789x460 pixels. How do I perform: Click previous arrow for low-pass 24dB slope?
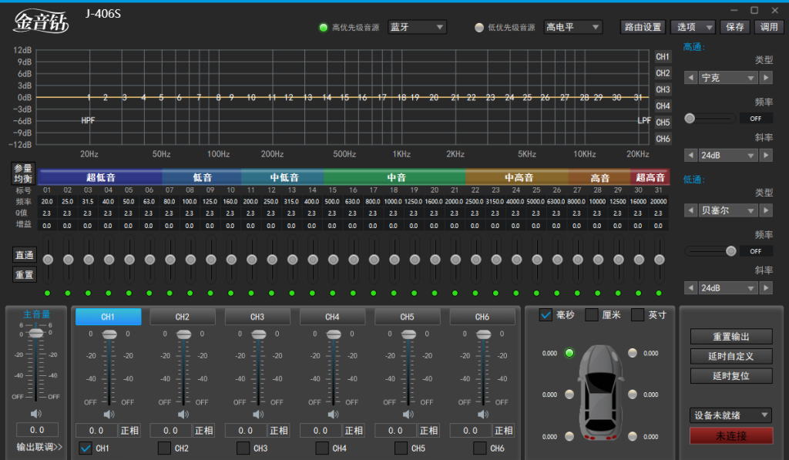tap(690, 288)
